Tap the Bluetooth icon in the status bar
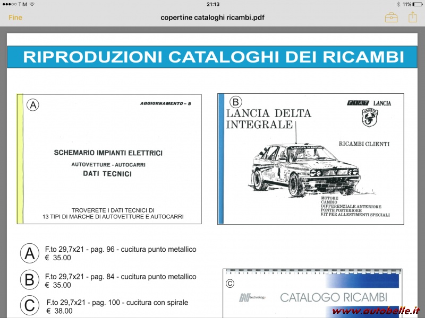 397,4
